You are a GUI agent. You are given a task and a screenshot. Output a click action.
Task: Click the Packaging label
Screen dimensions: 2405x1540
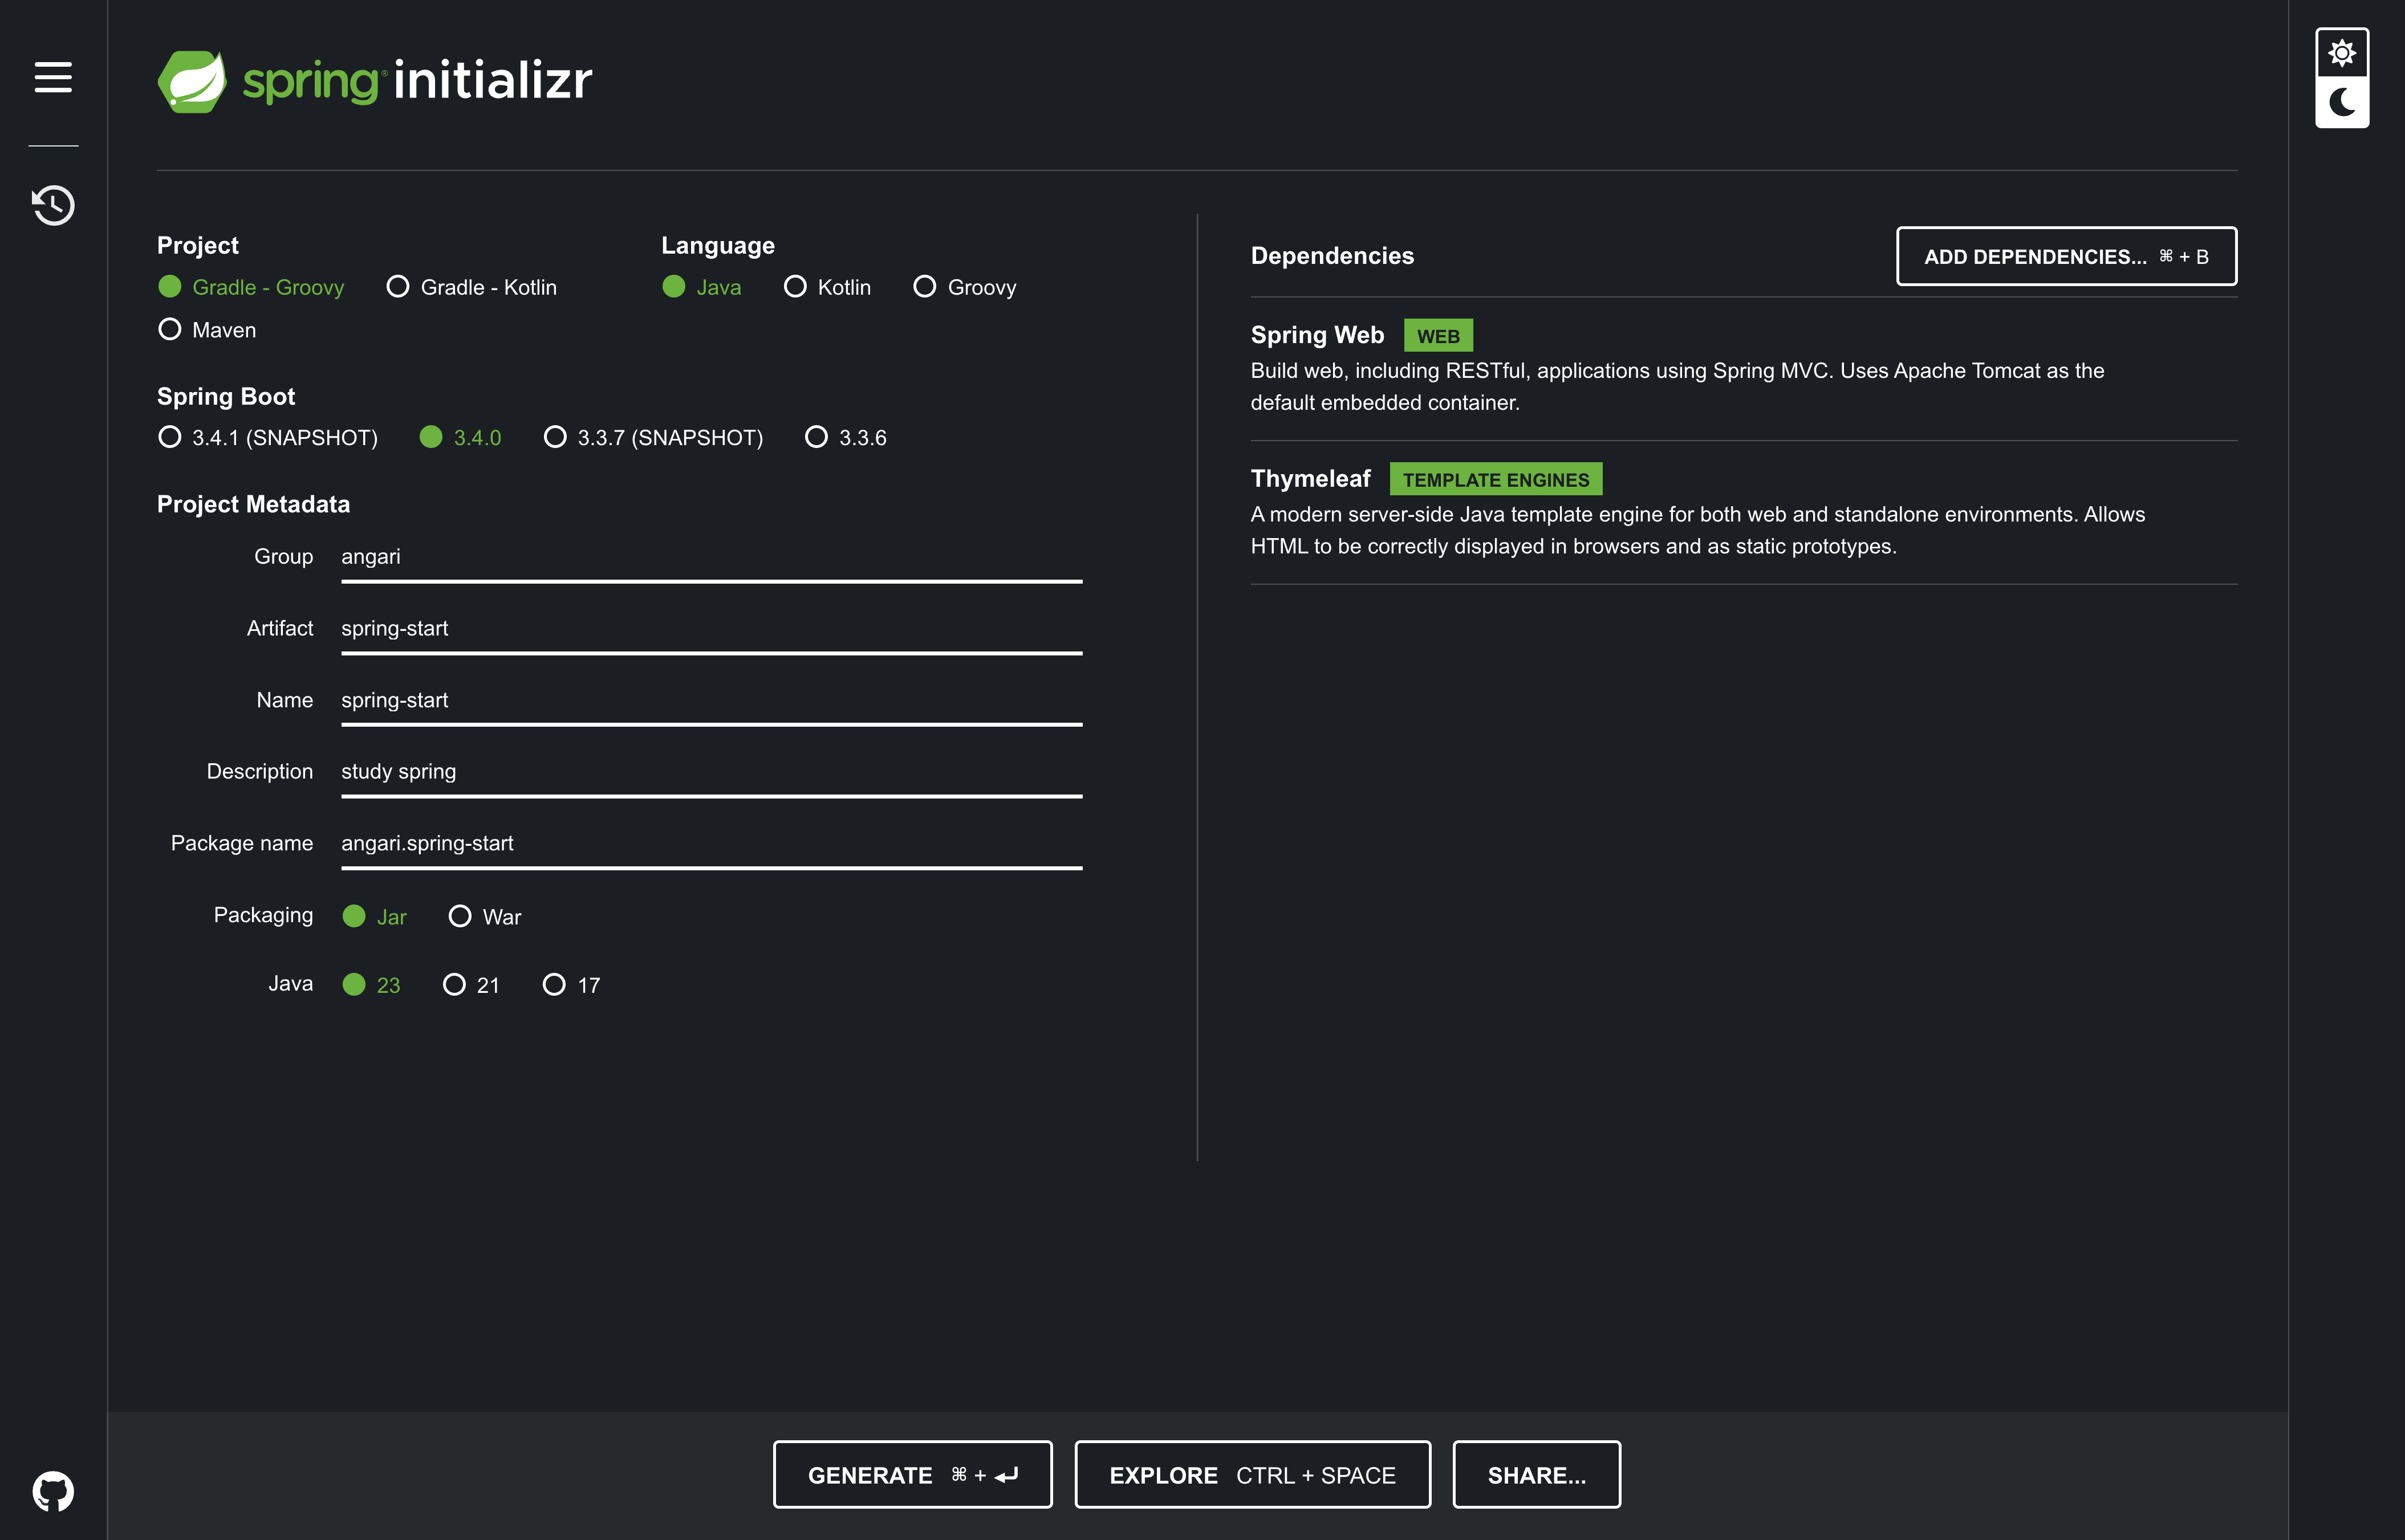[x=263, y=916]
